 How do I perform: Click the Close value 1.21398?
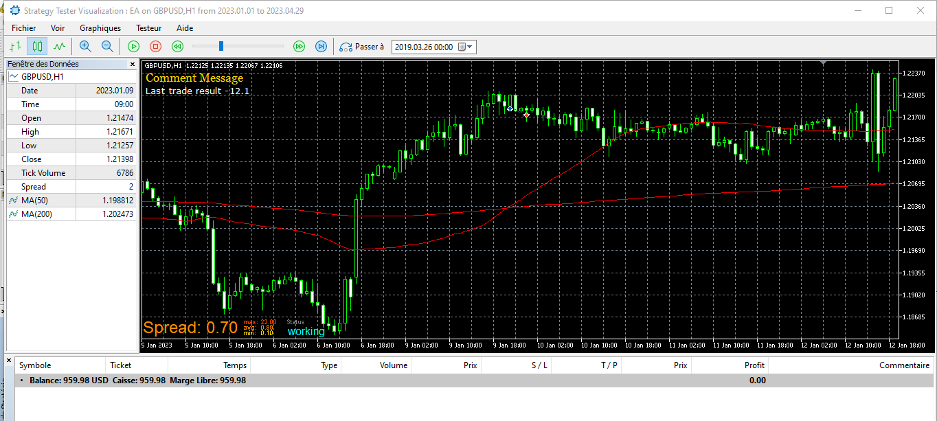[x=120, y=159]
